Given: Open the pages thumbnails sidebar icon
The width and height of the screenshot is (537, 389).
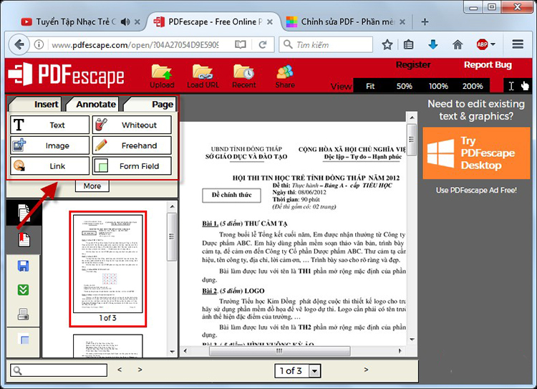Looking at the screenshot, I should [24, 213].
